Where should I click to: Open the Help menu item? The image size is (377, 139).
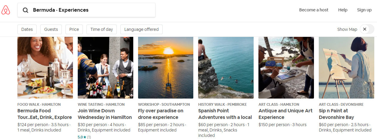[343, 10]
